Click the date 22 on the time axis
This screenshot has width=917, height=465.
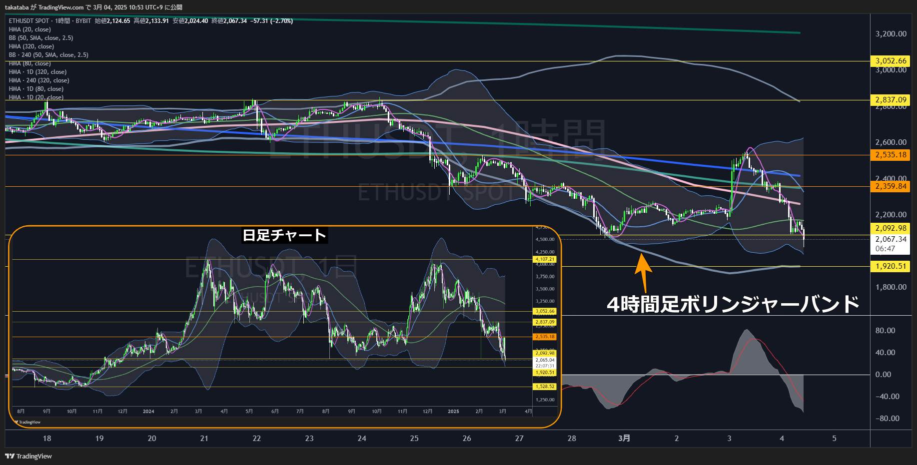257,439
